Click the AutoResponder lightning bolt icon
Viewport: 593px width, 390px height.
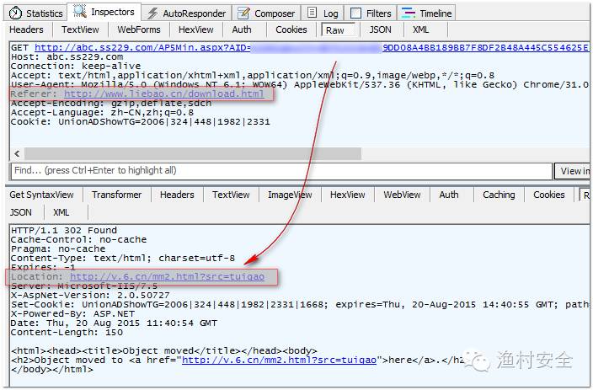coord(152,13)
